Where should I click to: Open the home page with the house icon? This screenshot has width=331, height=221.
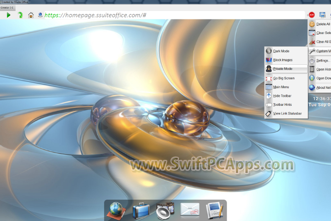(x=31, y=15)
